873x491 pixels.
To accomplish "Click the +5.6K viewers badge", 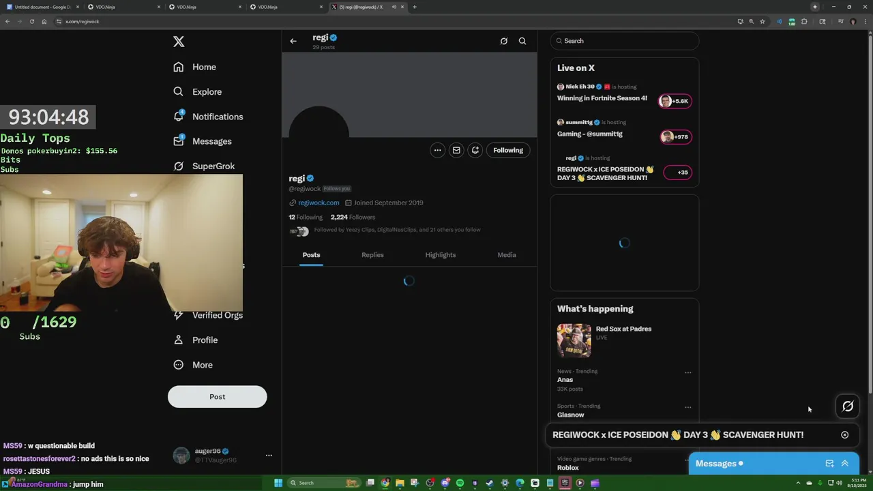I will point(675,101).
